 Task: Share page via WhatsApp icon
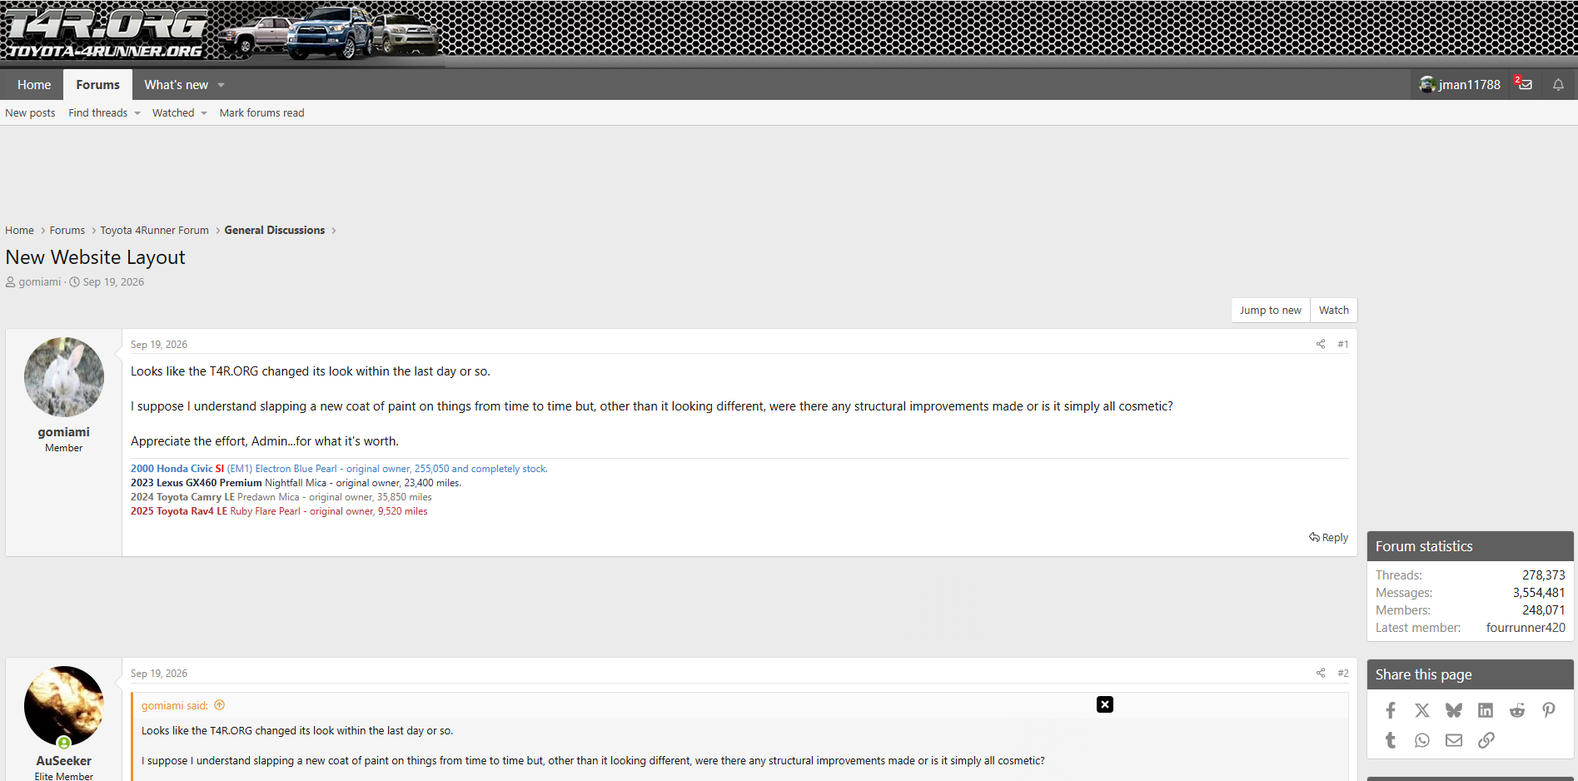[1422, 740]
